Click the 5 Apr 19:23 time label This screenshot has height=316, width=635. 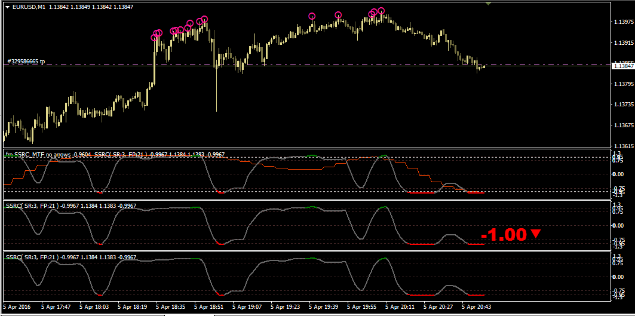(x=286, y=306)
